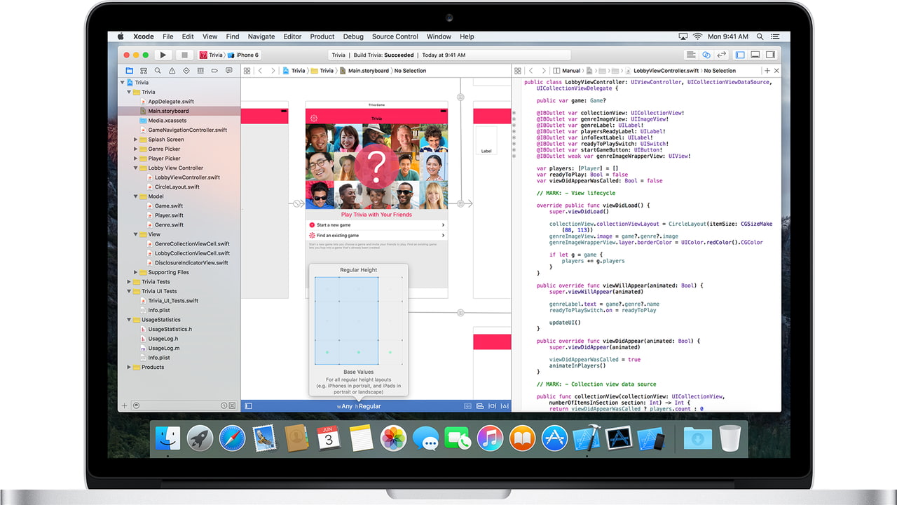Image resolution: width=897 pixels, height=505 pixels.
Task: Toggle the Utilities panel visibility
Action: 770,55
